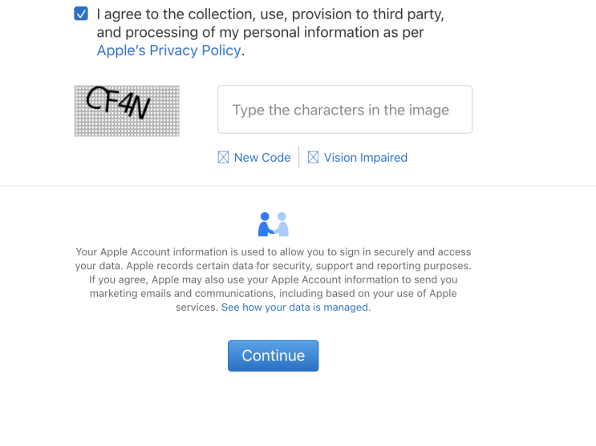596x446 pixels.
Task: Click the "processing of my personal information" line
Action: point(260,33)
